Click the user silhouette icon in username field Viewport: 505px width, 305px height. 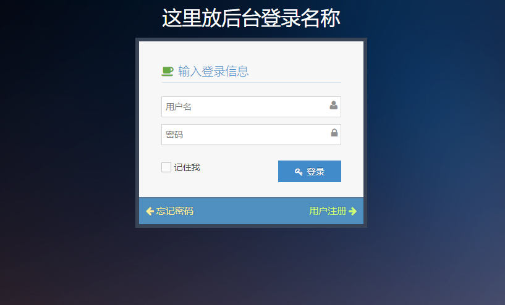tap(334, 105)
